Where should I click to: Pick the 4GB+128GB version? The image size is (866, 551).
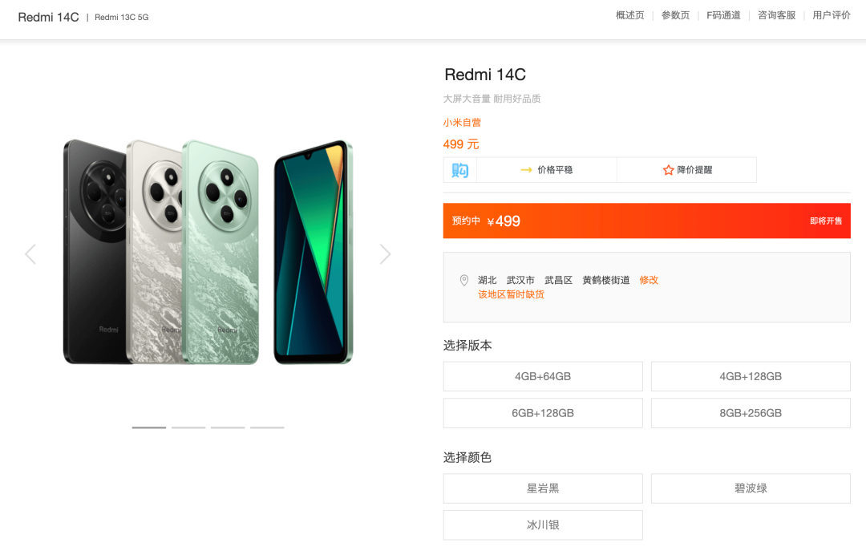tap(751, 376)
